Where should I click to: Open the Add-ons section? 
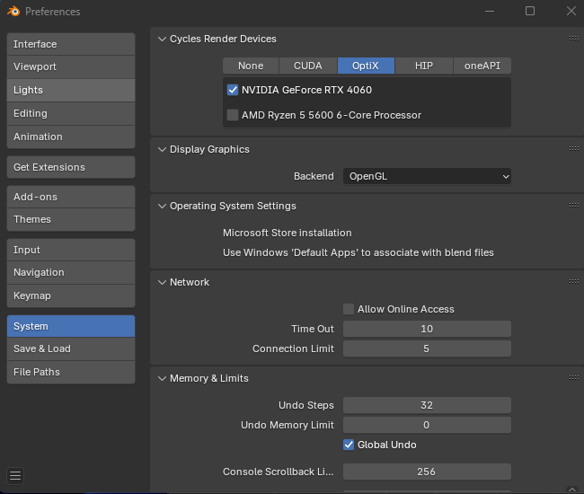71,197
